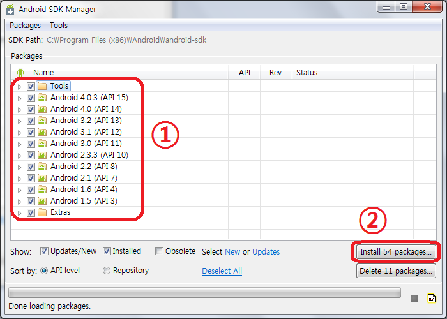
Task: Click the green Android icon in header
Action: (x=20, y=72)
